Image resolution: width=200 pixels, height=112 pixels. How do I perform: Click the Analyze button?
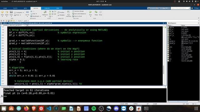pyautogui.click(x=61, y=15)
